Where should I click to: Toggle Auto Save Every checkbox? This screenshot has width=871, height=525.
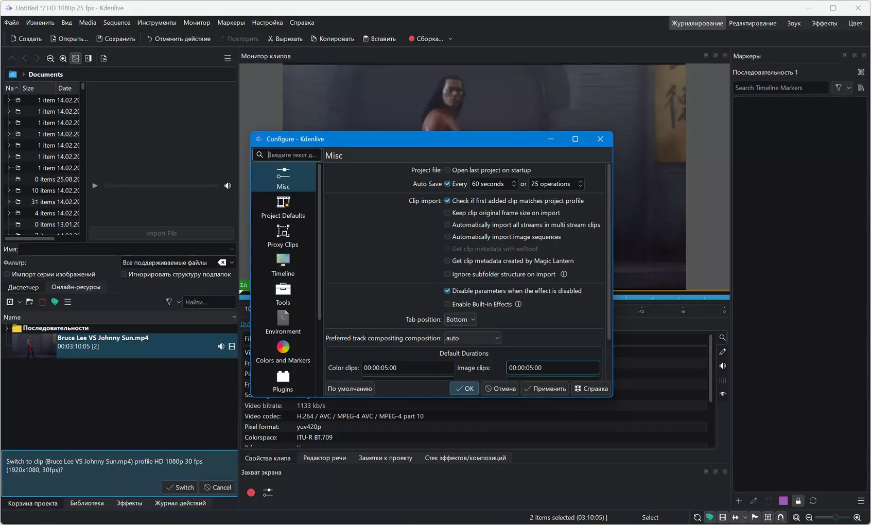point(447,184)
